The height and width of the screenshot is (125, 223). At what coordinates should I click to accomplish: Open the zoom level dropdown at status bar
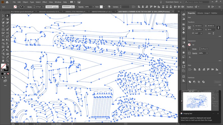pos(20,124)
